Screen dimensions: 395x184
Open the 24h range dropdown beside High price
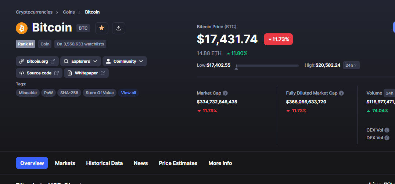point(351,65)
